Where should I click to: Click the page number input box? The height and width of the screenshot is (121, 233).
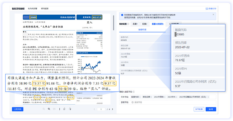click(x=101, y=109)
